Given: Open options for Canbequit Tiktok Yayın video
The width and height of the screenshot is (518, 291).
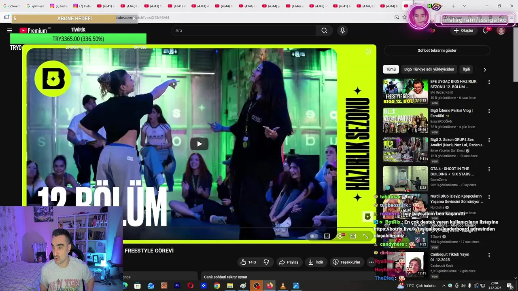Looking at the screenshot, I should pyautogui.click(x=489, y=255).
